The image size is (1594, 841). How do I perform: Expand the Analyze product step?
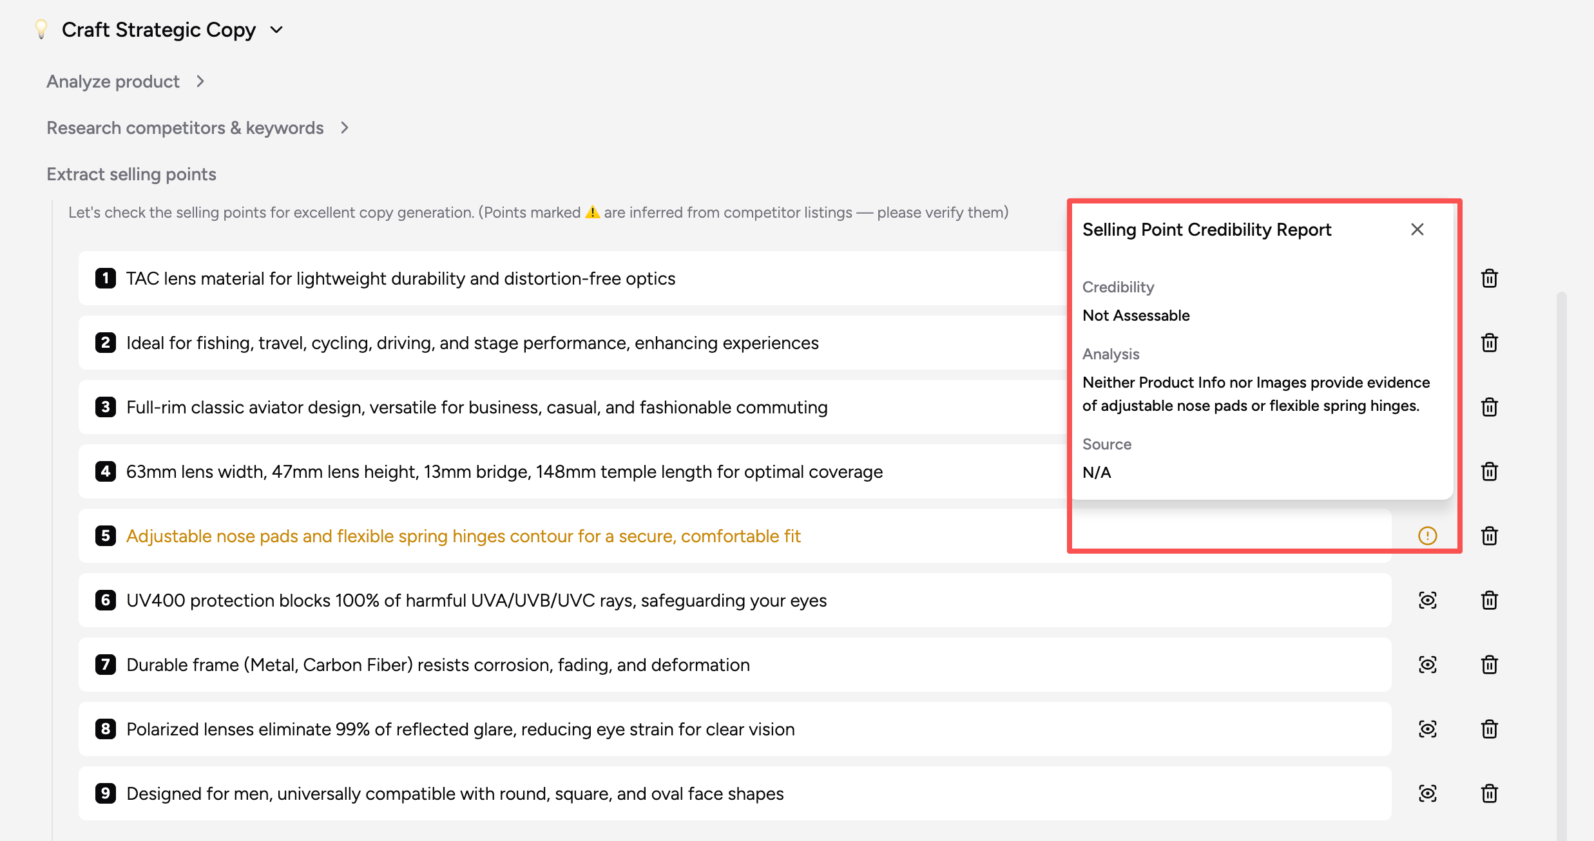coord(200,81)
